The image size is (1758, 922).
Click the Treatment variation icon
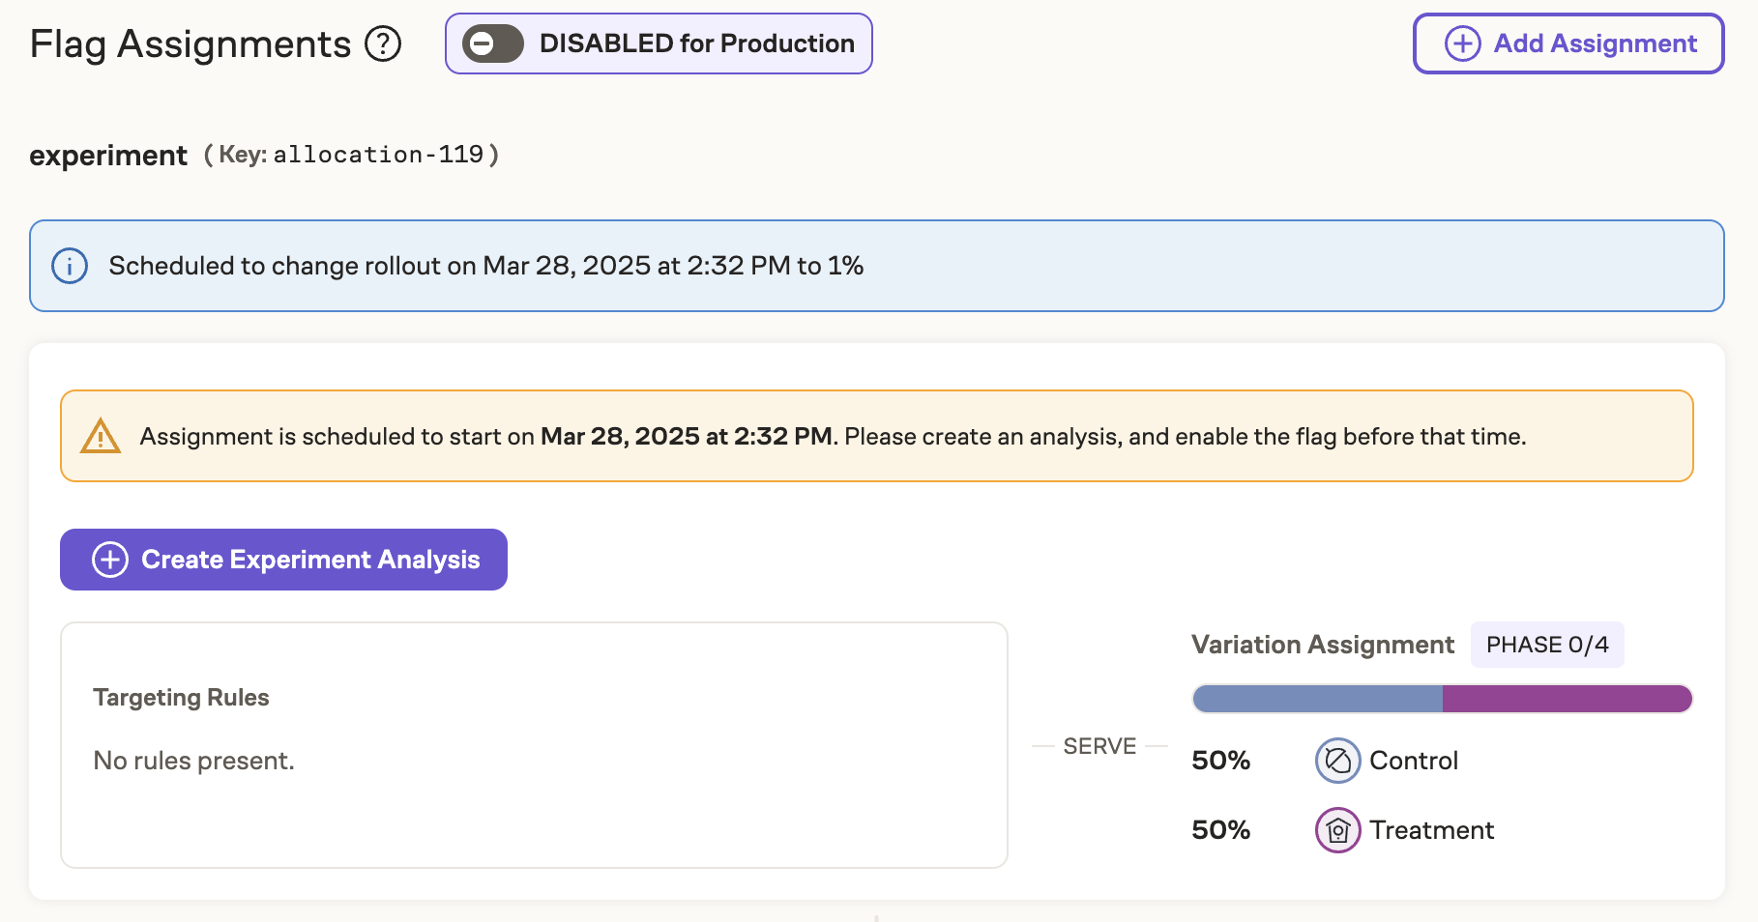point(1337,830)
